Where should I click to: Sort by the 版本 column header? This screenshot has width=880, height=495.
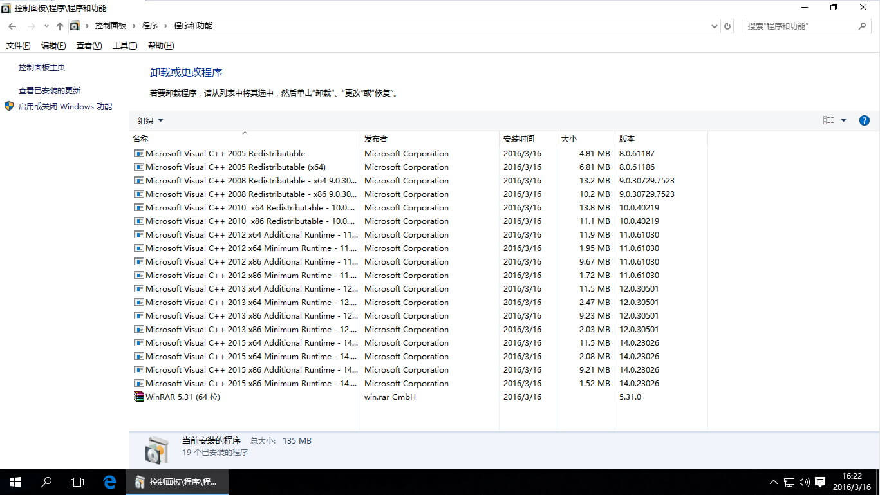click(x=661, y=139)
